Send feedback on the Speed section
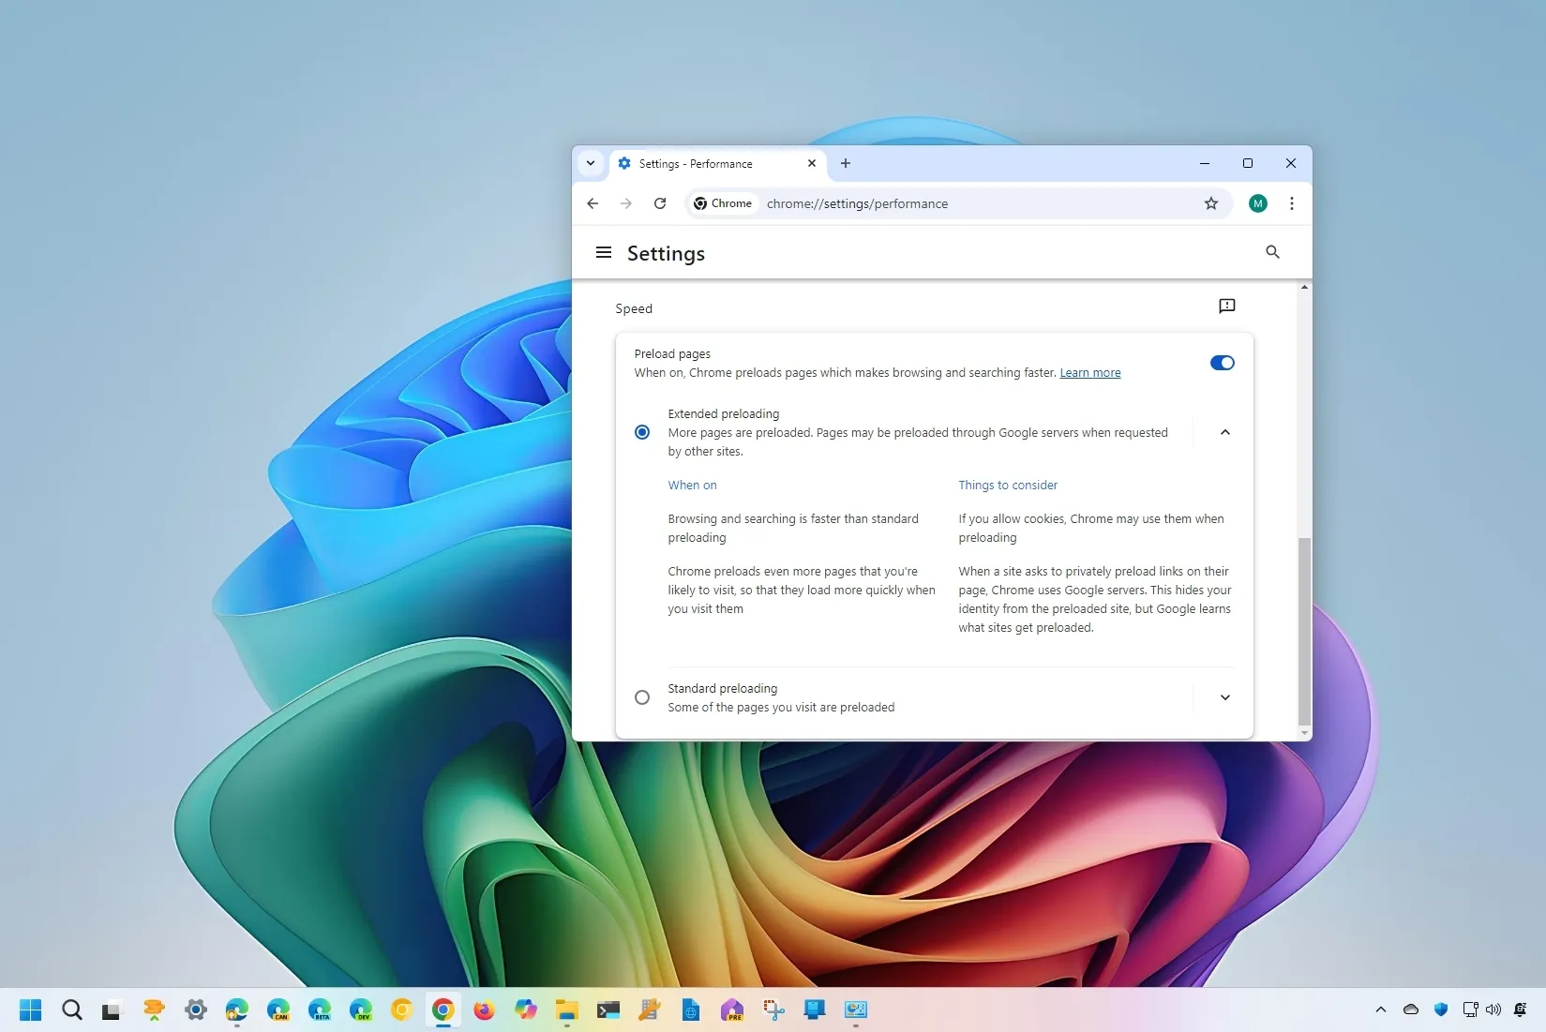 (x=1226, y=307)
